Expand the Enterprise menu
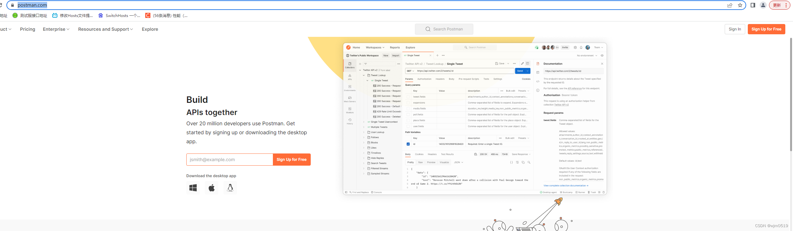 56,29
